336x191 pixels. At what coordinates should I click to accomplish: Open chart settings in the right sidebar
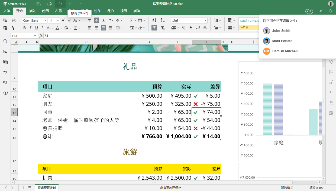pos(331,82)
